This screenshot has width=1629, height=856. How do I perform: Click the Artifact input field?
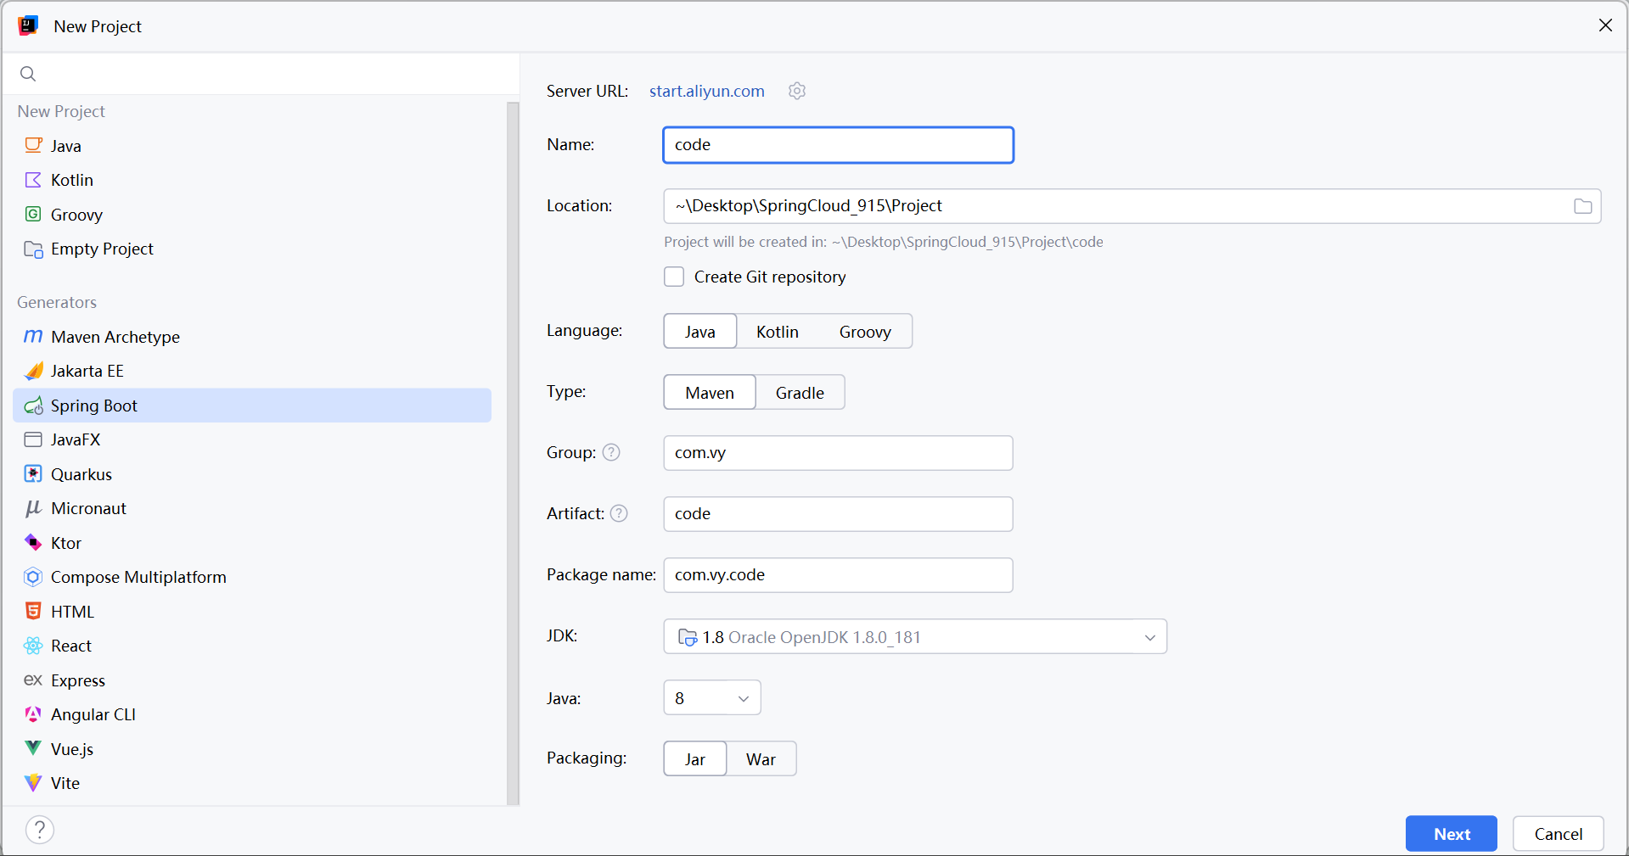pyautogui.click(x=838, y=513)
